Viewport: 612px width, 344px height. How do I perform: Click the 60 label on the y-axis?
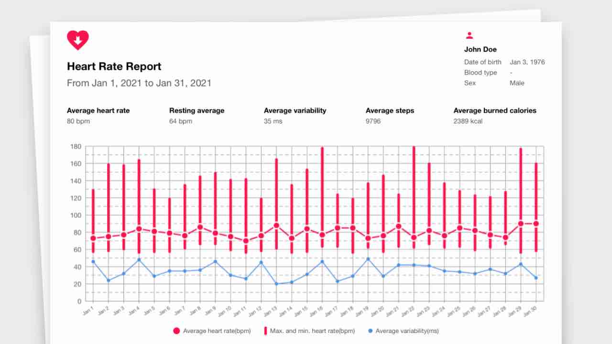(x=78, y=249)
